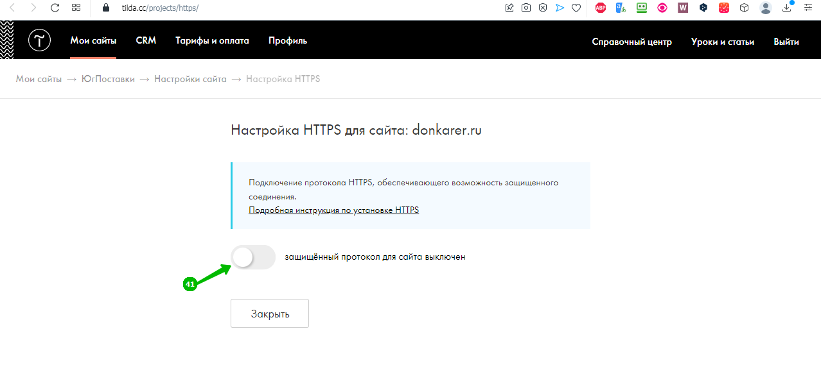Open the downloads arrow icon
The height and width of the screenshot is (388, 821).
(x=787, y=8)
